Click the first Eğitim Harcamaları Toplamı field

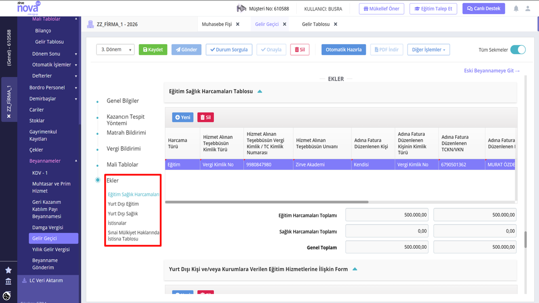[387, 215]
